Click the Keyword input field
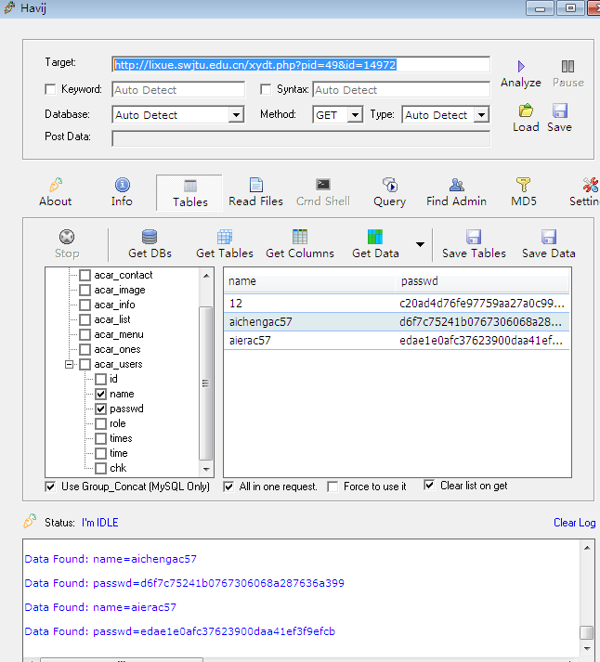Image resolution: width=600 pixels, height=662 pixels. pyautogui.click(x=178, y=89)
